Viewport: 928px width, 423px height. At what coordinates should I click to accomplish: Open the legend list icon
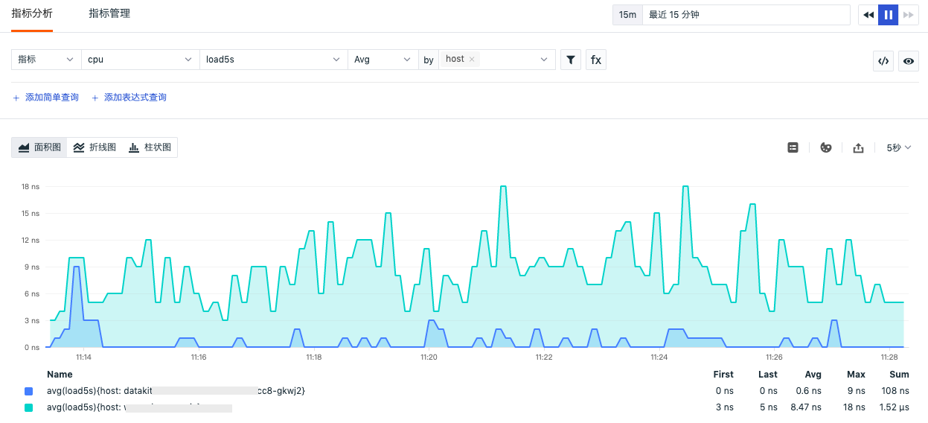click(x=793, y=147)
